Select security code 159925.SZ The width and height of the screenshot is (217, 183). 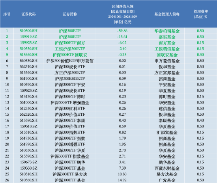(29, 43)
